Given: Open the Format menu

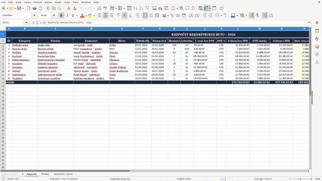Looking at the screenshot, I should (x=38, y=2).
